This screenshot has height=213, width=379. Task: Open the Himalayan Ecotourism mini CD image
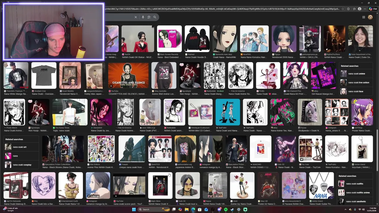tap(200, 112)
